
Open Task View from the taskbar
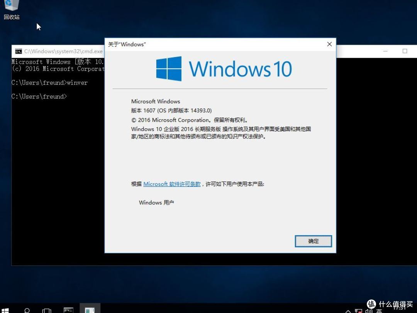tap(47, 310)
